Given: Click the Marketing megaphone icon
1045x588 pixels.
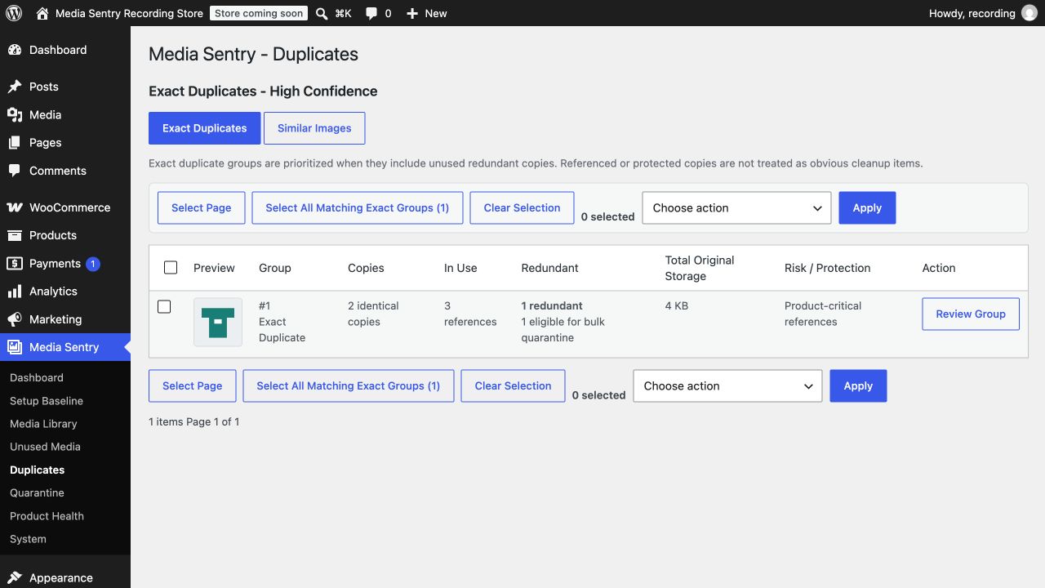Looking at the screenshot, I should click(x=15, y=319).
